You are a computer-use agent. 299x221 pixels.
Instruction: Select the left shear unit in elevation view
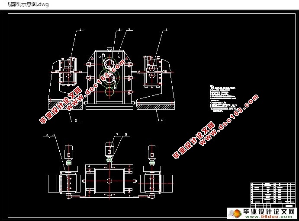click(x=68, y=72)
